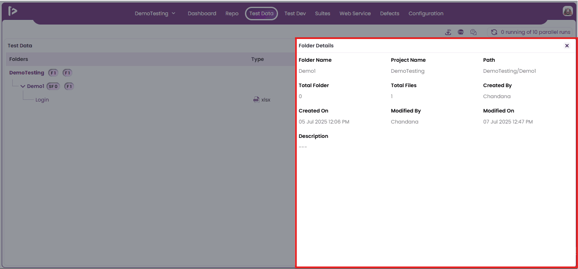Click the path value DemoTesting/Demo1
The height and width of the screenshot is (269, 578).
click(x=509, y=71)
